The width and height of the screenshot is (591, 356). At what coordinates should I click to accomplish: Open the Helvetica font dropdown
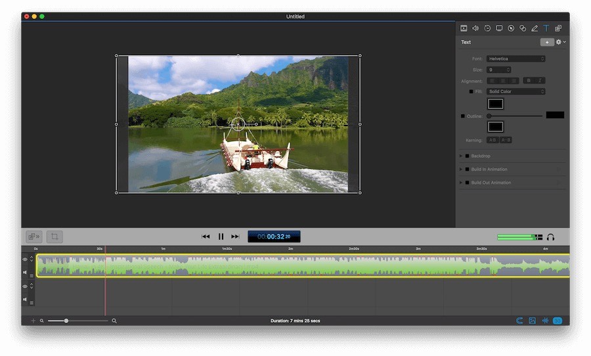click(x=515, y=59)
